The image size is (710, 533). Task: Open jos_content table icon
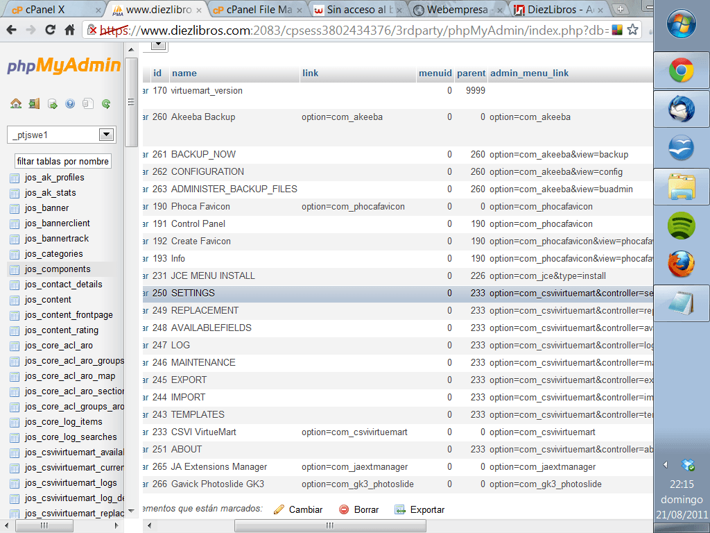15,300
